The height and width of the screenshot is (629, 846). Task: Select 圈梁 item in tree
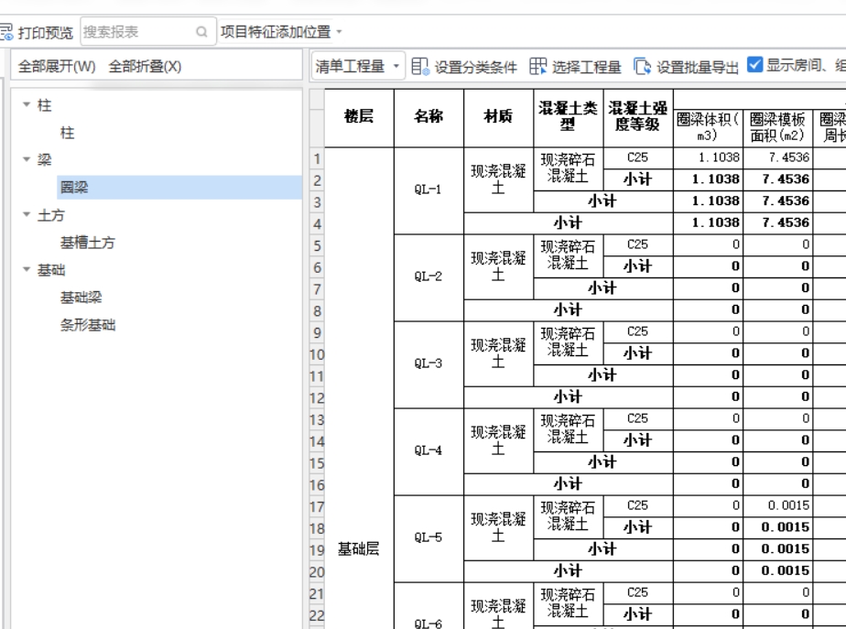(179, 187)
